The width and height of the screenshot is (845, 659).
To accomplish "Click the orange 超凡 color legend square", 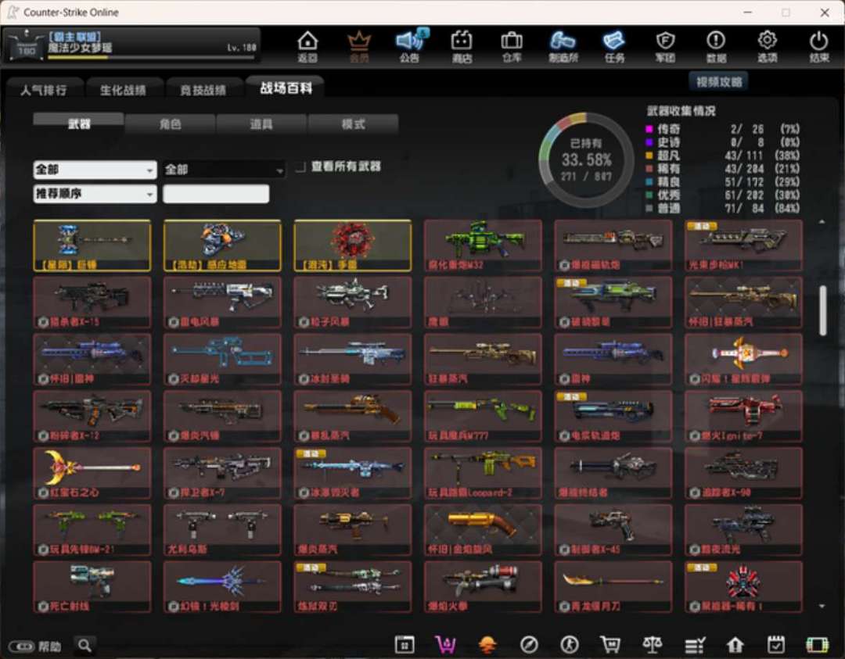I will (649, 156).
